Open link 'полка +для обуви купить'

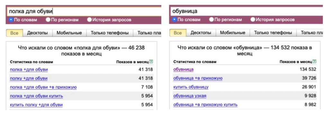point(36,96)
